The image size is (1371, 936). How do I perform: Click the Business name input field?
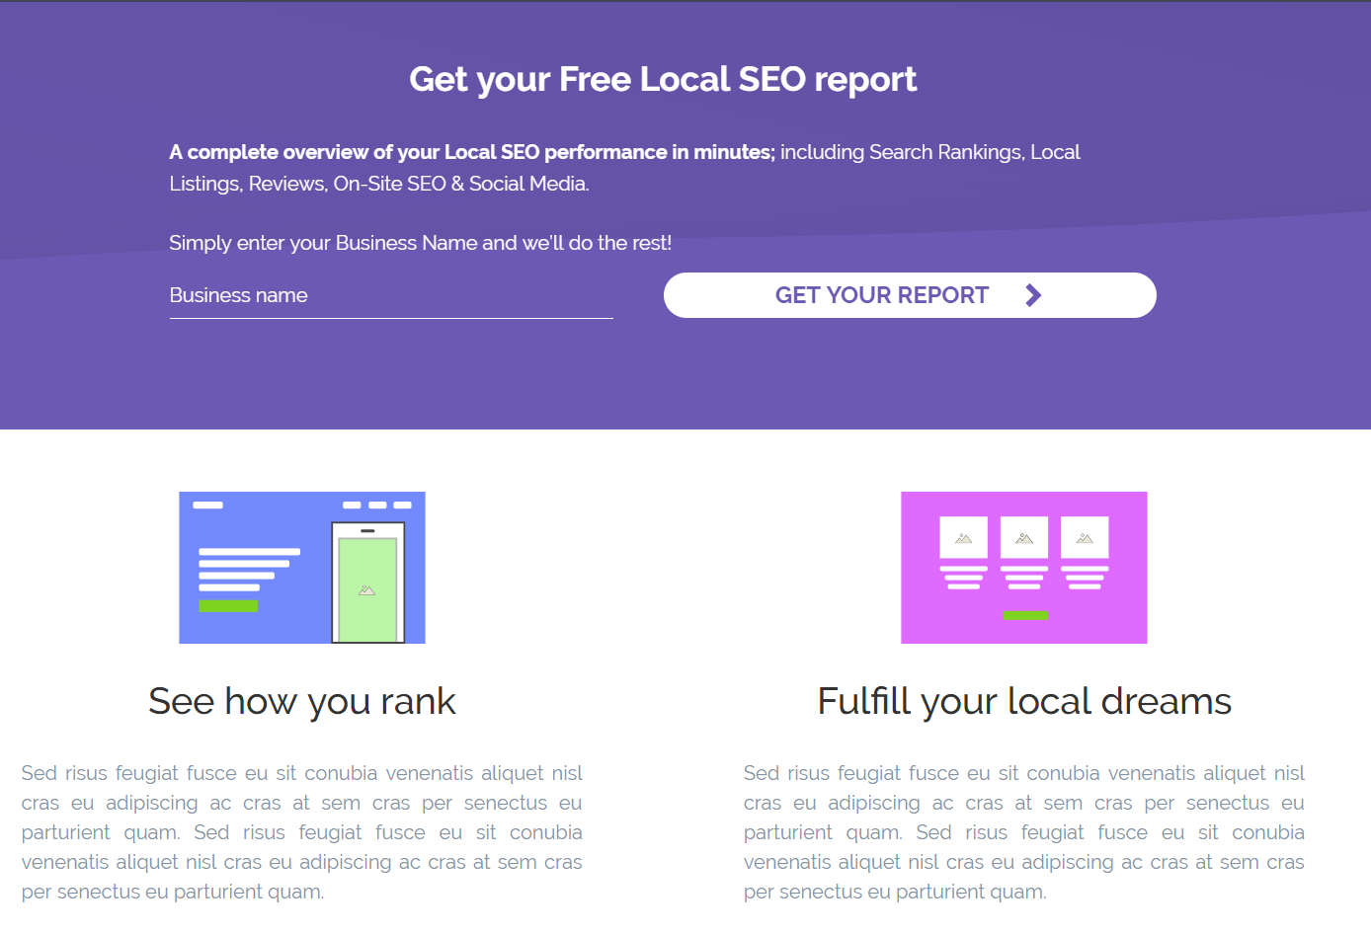[391, 295]
